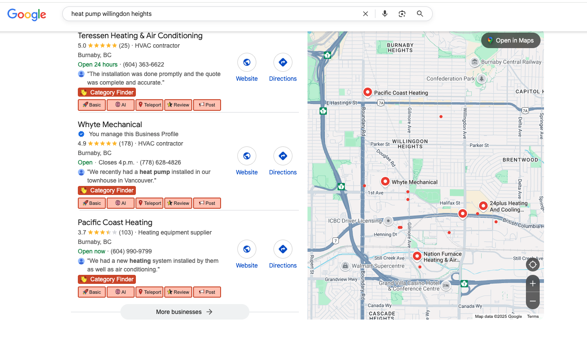Get directions to Teressen Heating
The height and width of the screenshot is (338, 587).
point(283,63)
